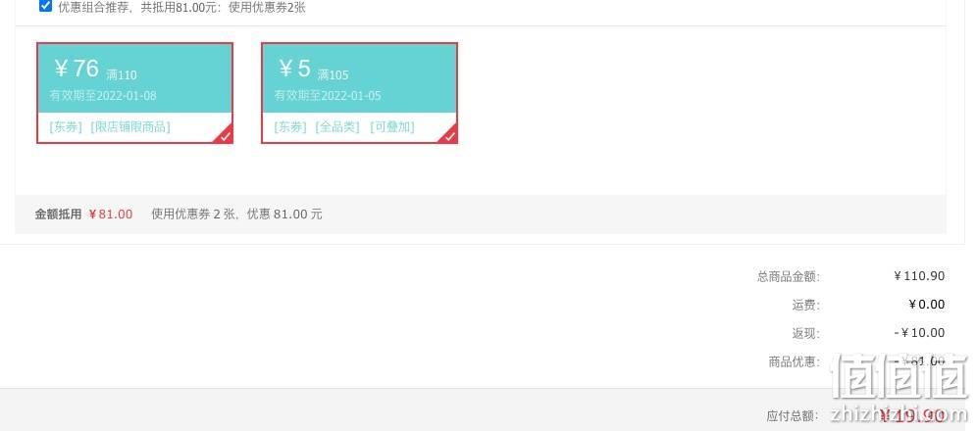Click [东券] tag on the ¥5 coupon

pos(290,127)
